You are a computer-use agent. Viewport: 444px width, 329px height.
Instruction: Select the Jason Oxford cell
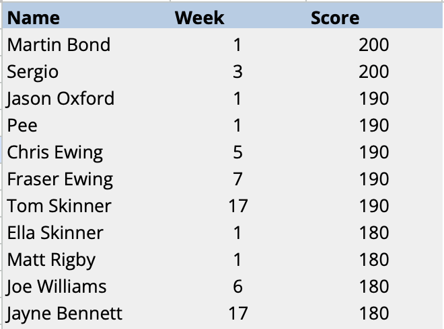pyautogui.click(x=61, y=99)
